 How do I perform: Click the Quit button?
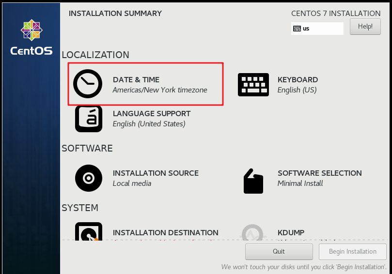pyautogui.click(x=279, y=252)
